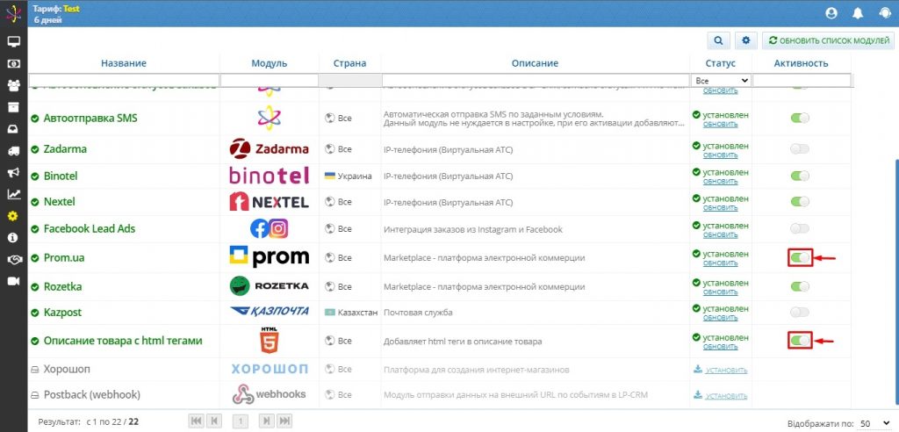899x432 pixels.
Task: Disable the Rozetka activity switch
Action: click(x=800, y=286)
